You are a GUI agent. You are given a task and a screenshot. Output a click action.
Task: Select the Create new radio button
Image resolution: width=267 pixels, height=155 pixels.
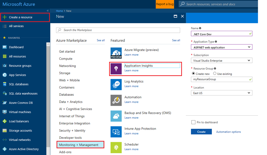pyautogui.click(x=193, y=73)
